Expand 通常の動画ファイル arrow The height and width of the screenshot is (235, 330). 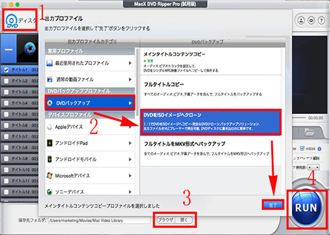pyautogui.click(x=130, y=79)
